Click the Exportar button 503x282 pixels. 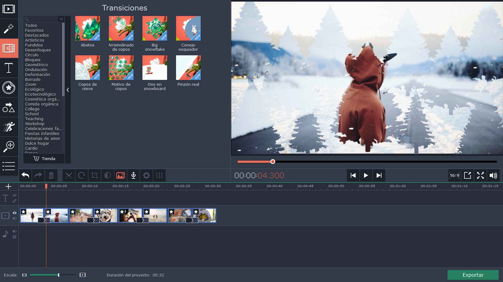[473, 275]
